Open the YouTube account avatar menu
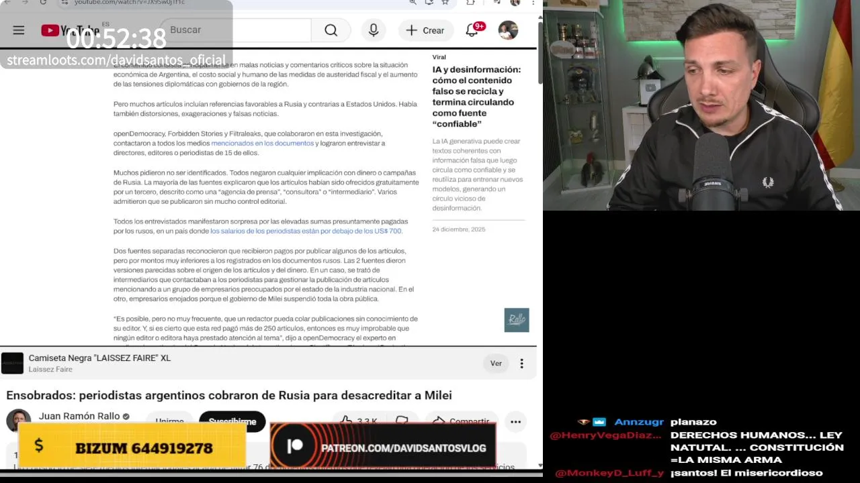Screen dimensions: 860x483 tap(508, 30)
